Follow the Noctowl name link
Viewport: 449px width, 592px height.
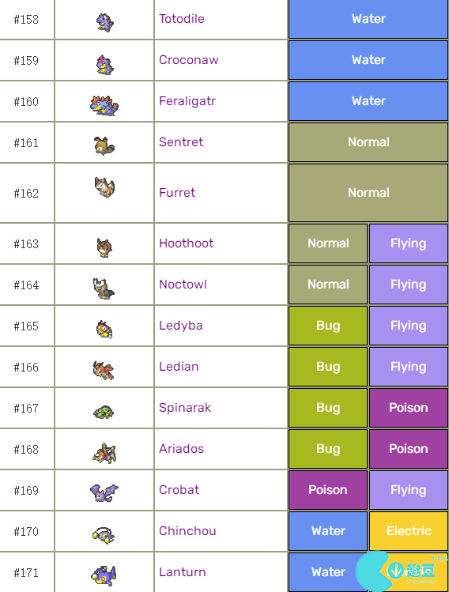pos(183,285)
